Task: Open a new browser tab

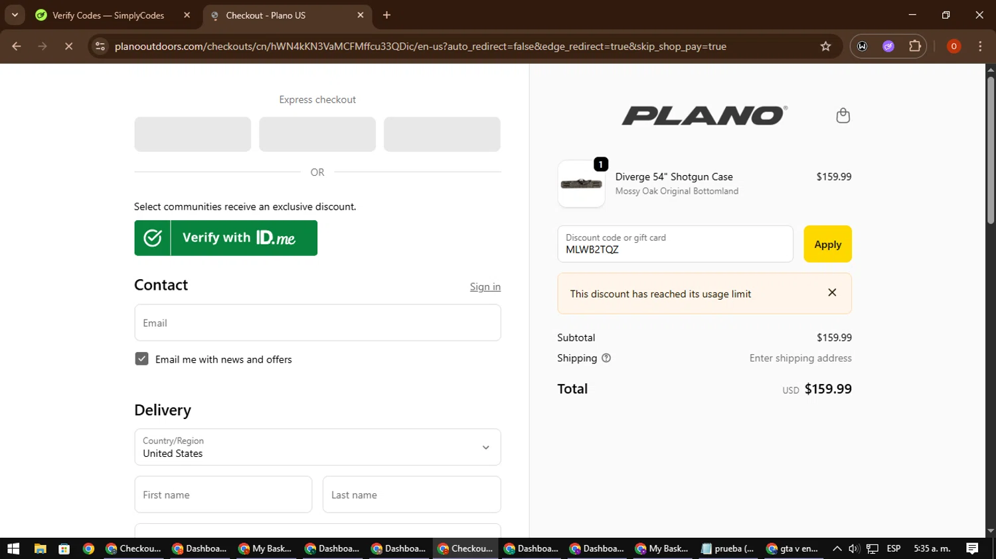Action: coord(386,15)
